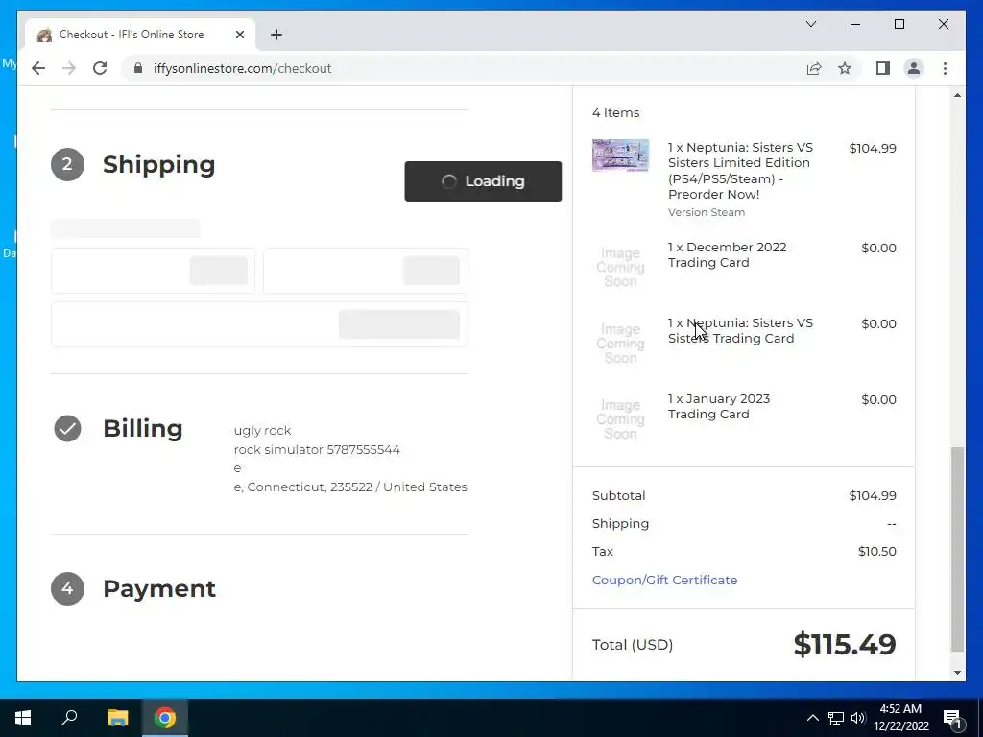The image size is (983, 737).
Task: Click the taskbar clock showing 4:52 AM
Action: coord(900,718)
